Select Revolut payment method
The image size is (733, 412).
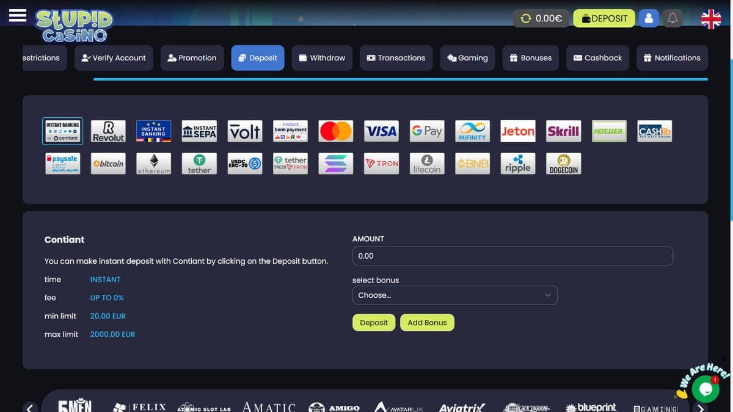coord(108,131)
